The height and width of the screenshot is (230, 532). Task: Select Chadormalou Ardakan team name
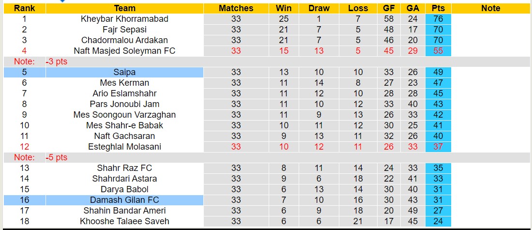pos(124,40)
